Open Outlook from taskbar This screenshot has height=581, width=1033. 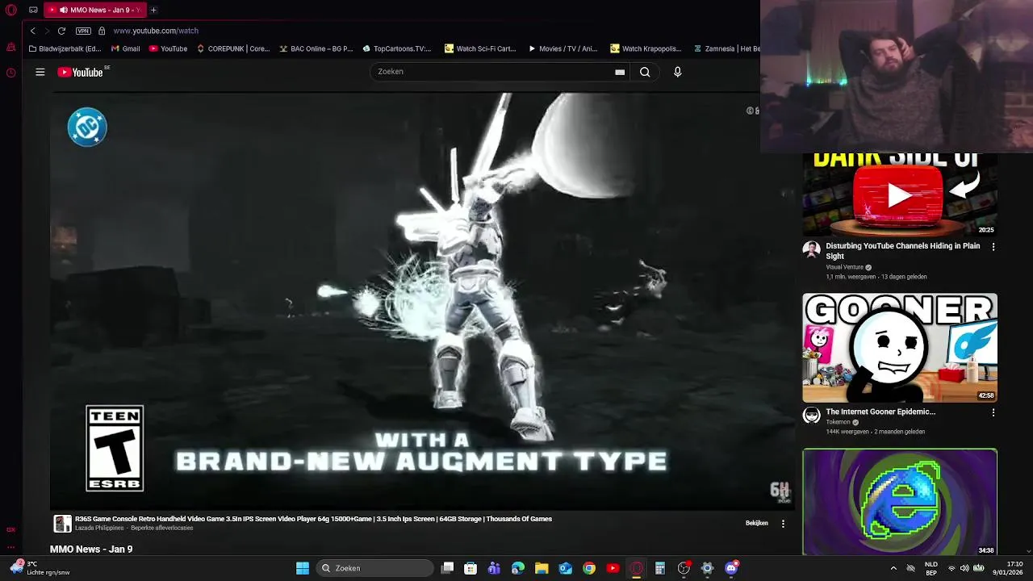click(566, 568)
